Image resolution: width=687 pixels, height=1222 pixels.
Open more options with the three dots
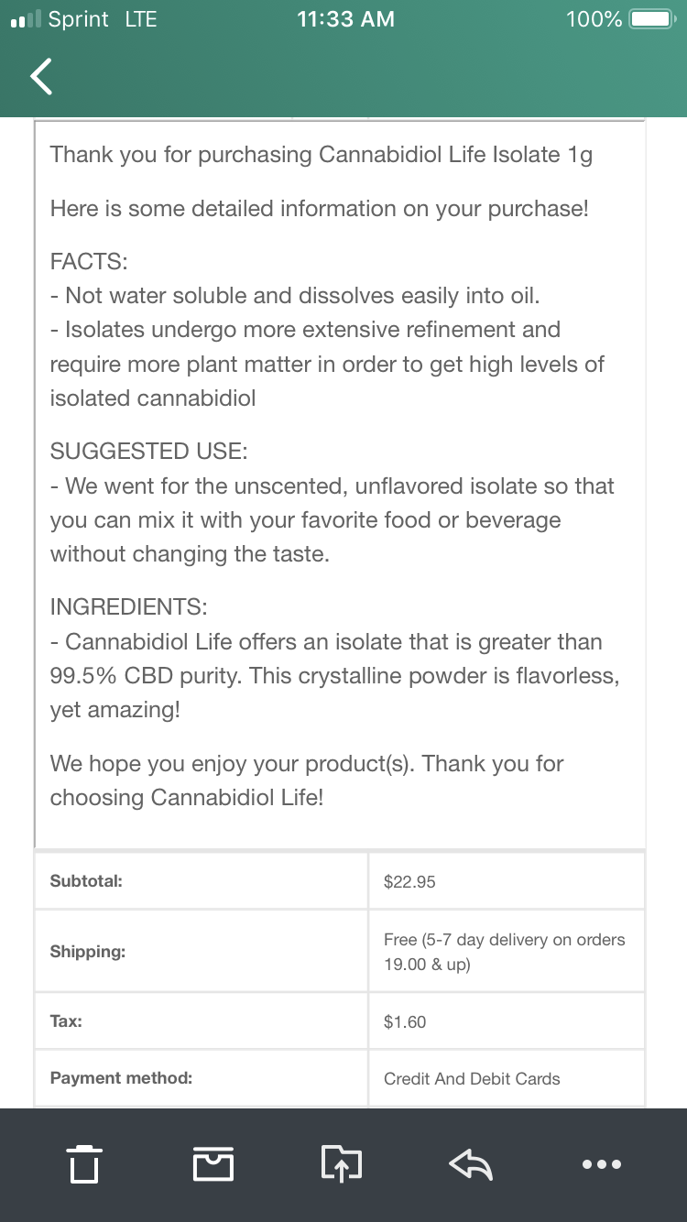(x=602, y=1164)
